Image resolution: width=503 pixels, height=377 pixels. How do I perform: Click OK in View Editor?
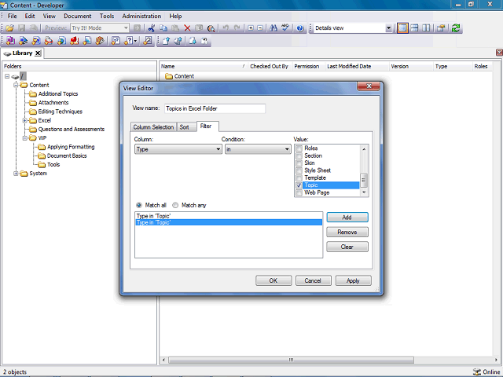tap(274, 280)
